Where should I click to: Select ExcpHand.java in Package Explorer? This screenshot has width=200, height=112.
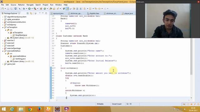(21, 35)
